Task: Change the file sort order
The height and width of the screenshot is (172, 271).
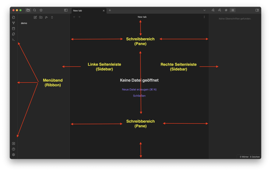Action: pyautogui.click(x=46, y=17)
